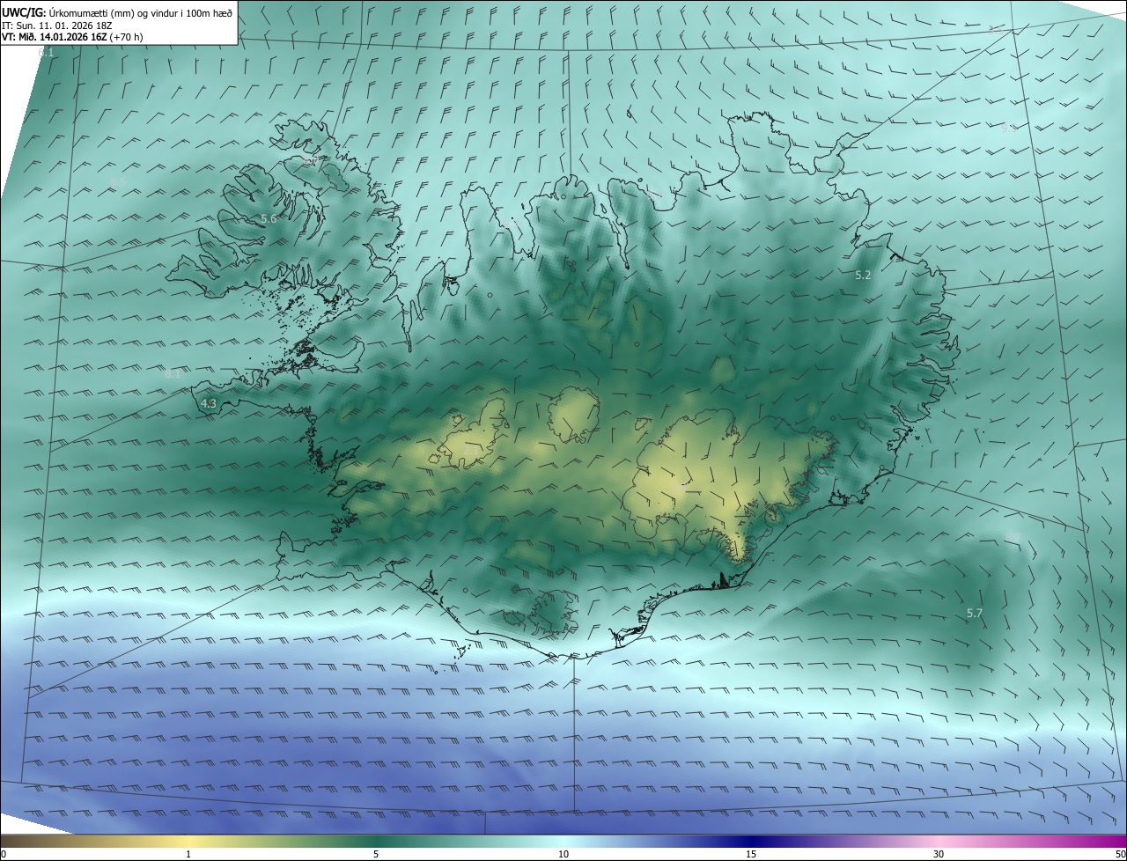Click the faint value label "2.1" on the glacier

[471, 450]
